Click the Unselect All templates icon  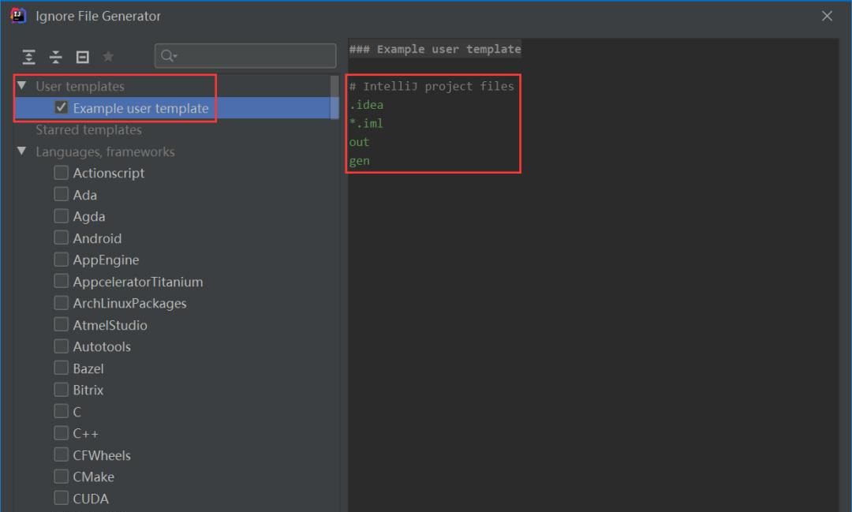click(x=82, y=57)
